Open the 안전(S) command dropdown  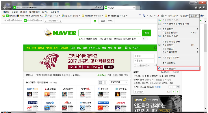point(184,16)
